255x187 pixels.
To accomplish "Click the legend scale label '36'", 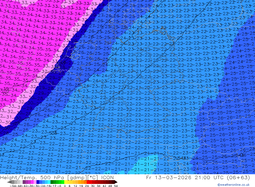I will coord(98,186).
